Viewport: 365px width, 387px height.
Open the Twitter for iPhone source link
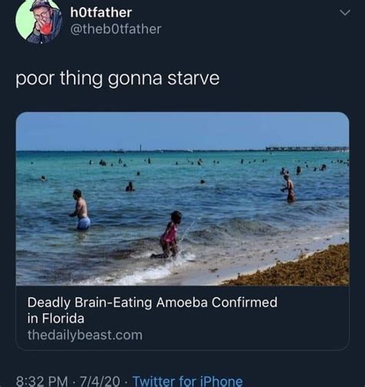tap(187, 381)
